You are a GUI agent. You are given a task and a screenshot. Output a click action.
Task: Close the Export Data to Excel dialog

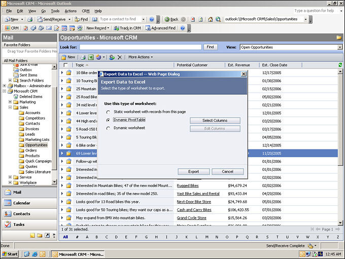(x=244, y=74)
